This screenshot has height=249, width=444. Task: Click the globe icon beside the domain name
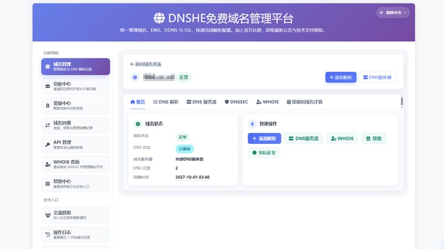pos(135,77)
